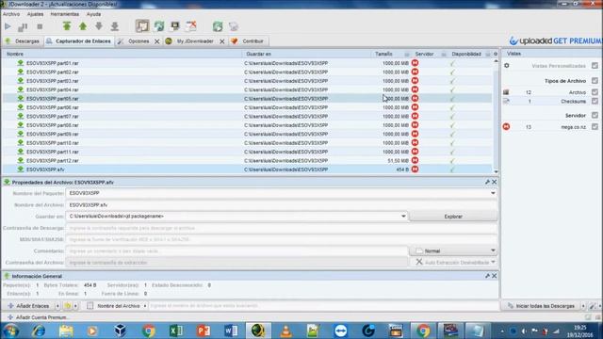Image resolution: width=603 pixels, height=339 pixels.
Task: Click Añadir Cuenta Premium link
Action: click(38, 317)
